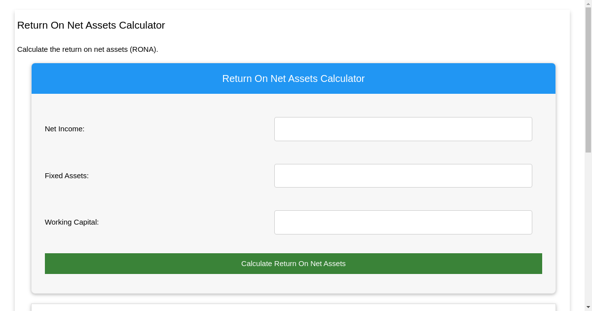Image resolution: width=592 pixels, height=311 pixels.
Task: Click the Fixed Assets label
Action: (67, 175)
